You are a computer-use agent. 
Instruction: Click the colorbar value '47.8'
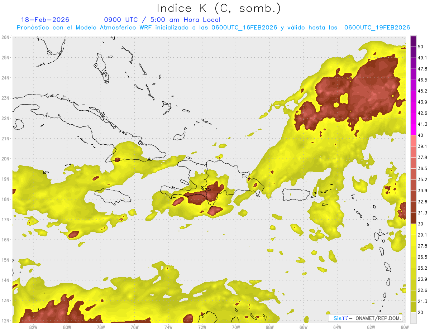point(422,69)
